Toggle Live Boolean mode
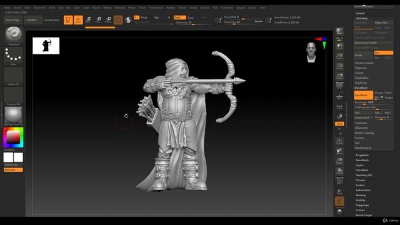 tap(51, 20)
